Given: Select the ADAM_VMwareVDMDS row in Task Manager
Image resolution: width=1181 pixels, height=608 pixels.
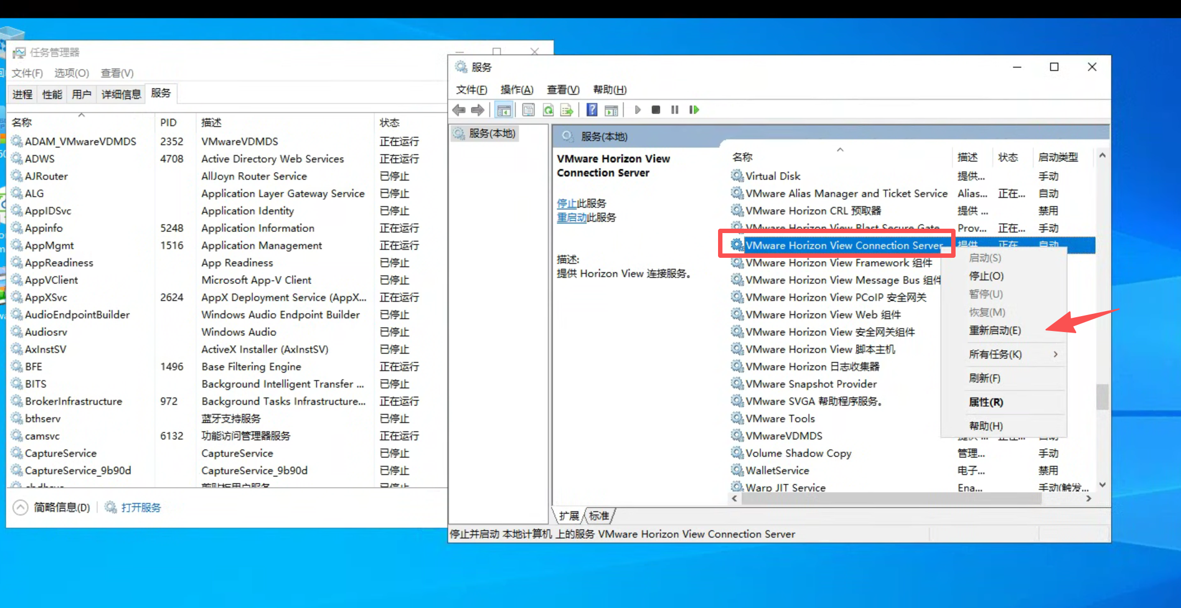Looking at the screenshot, I should pyautogui.click(x=228, y=141).
